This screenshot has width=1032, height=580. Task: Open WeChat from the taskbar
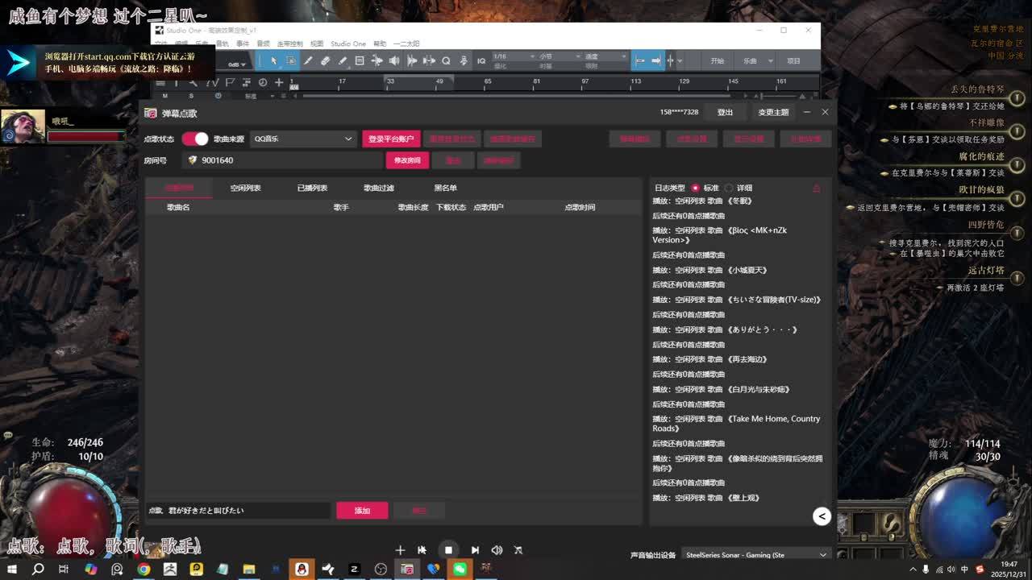click(x=460, y=570)
